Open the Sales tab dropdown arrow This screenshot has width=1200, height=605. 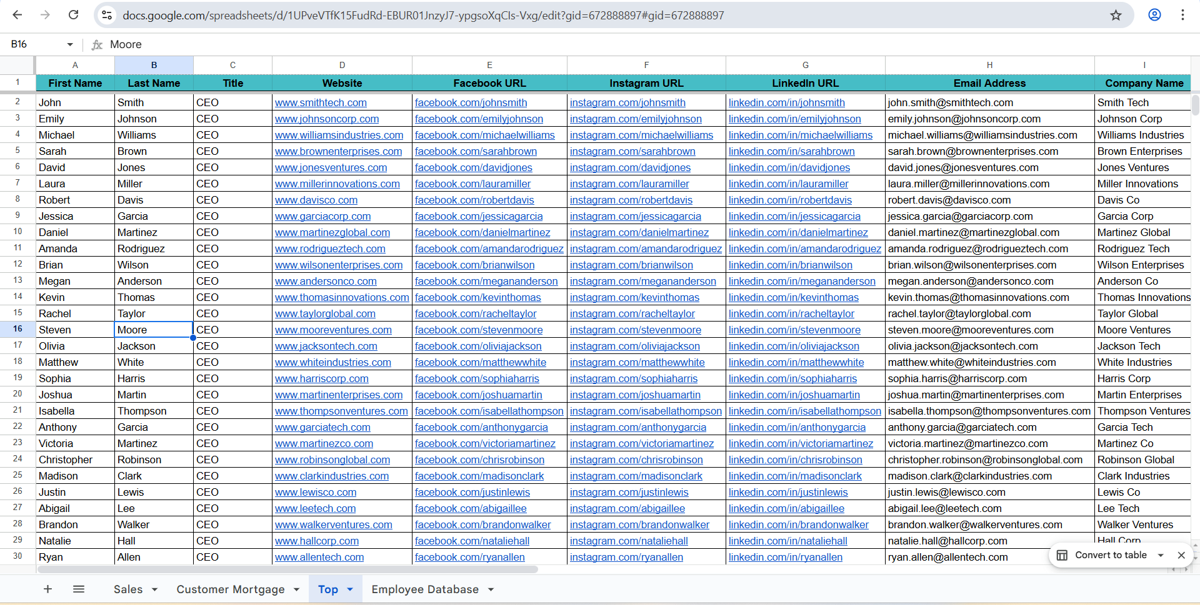154,589
